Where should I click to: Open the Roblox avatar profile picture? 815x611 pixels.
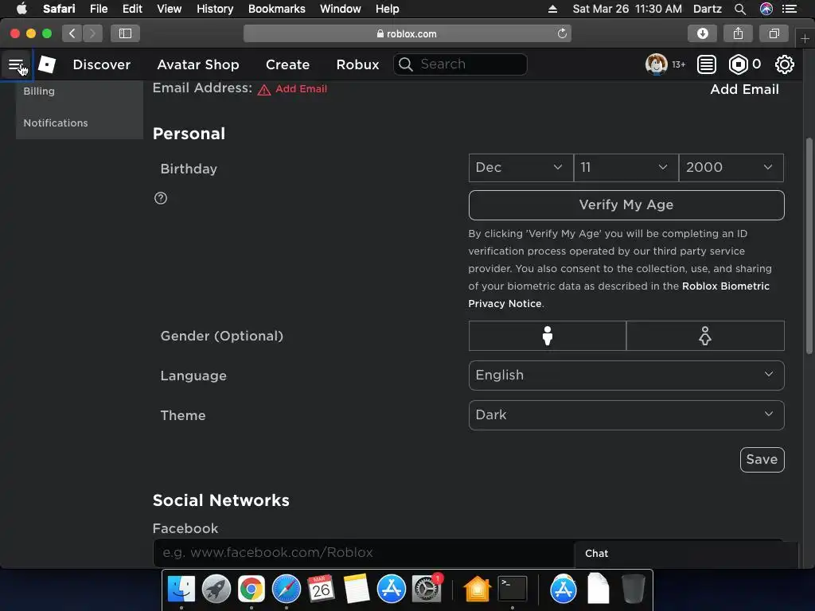click(656, 64)
